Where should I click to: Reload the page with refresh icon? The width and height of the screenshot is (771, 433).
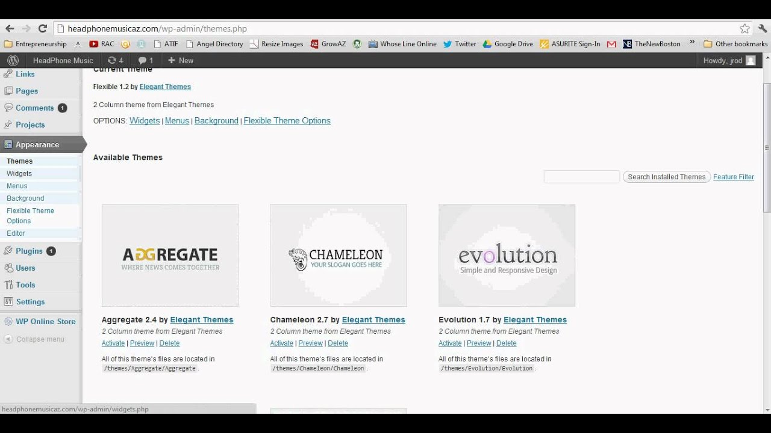pos(42,28)
